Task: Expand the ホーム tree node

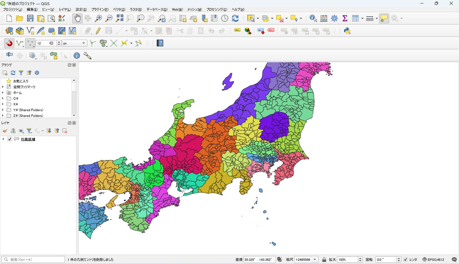Action: [x=3, y=93]
